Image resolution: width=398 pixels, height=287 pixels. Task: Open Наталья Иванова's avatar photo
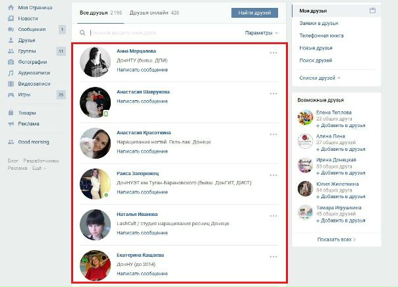(x=95, y=224)
